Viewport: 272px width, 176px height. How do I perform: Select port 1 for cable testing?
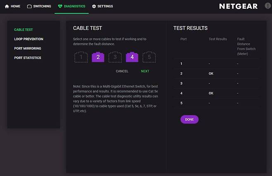[x=81, y=57]
